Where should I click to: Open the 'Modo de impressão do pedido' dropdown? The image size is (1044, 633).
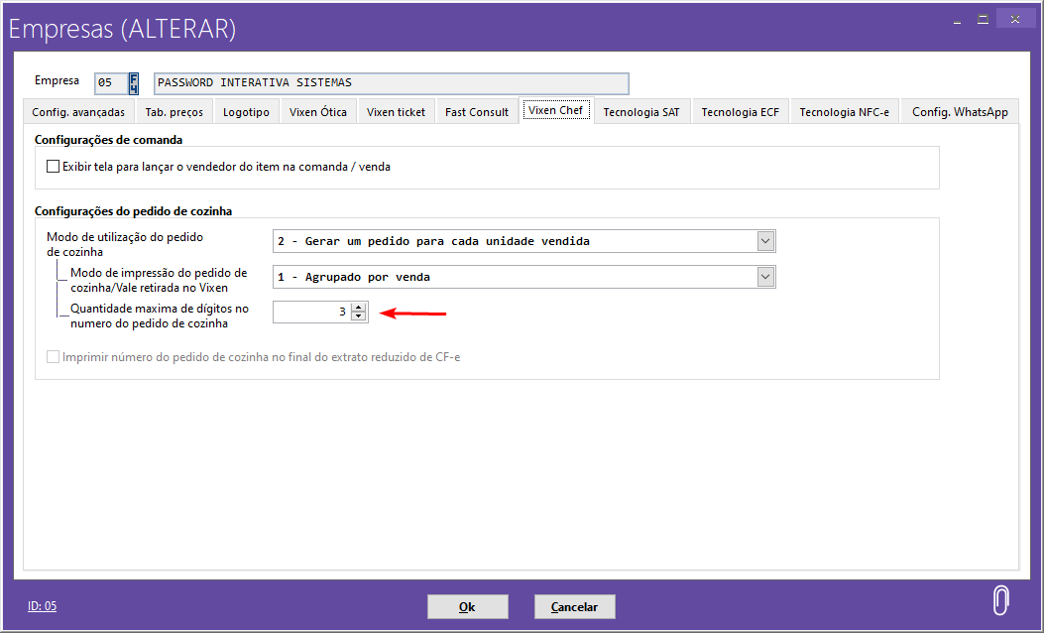(x=764, y=277)
